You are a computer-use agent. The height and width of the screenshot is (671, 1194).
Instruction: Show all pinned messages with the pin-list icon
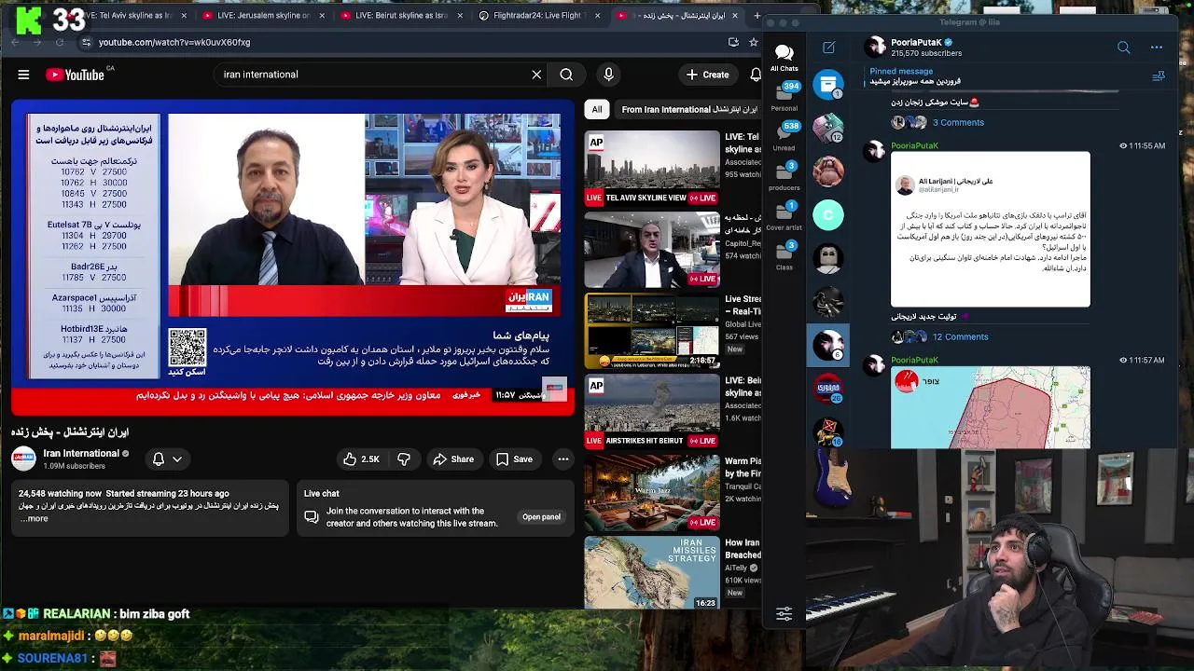click(1159, 76)
